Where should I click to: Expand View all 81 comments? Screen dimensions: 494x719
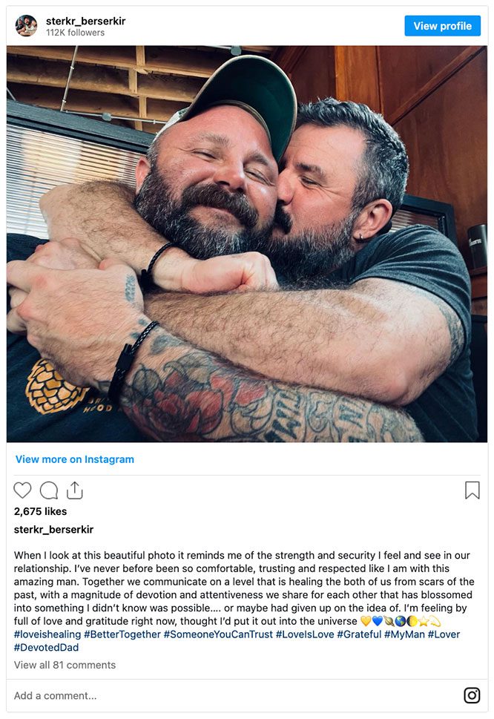tap(65, 665)
